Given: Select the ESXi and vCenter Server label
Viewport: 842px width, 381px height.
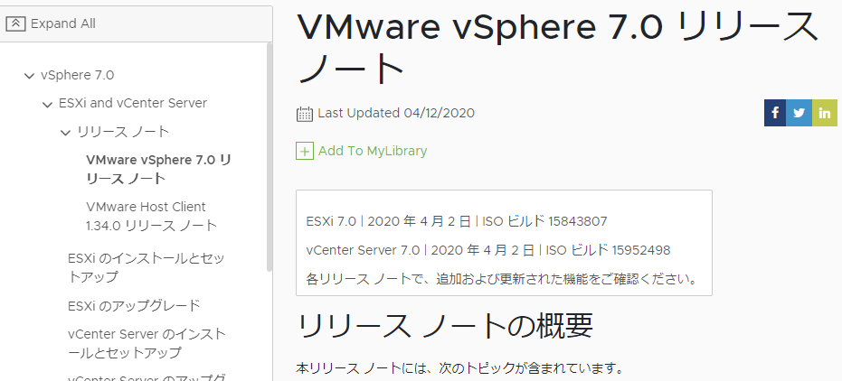Looking at the screenshot, I should pyautogui.click(x=133, y=103).
